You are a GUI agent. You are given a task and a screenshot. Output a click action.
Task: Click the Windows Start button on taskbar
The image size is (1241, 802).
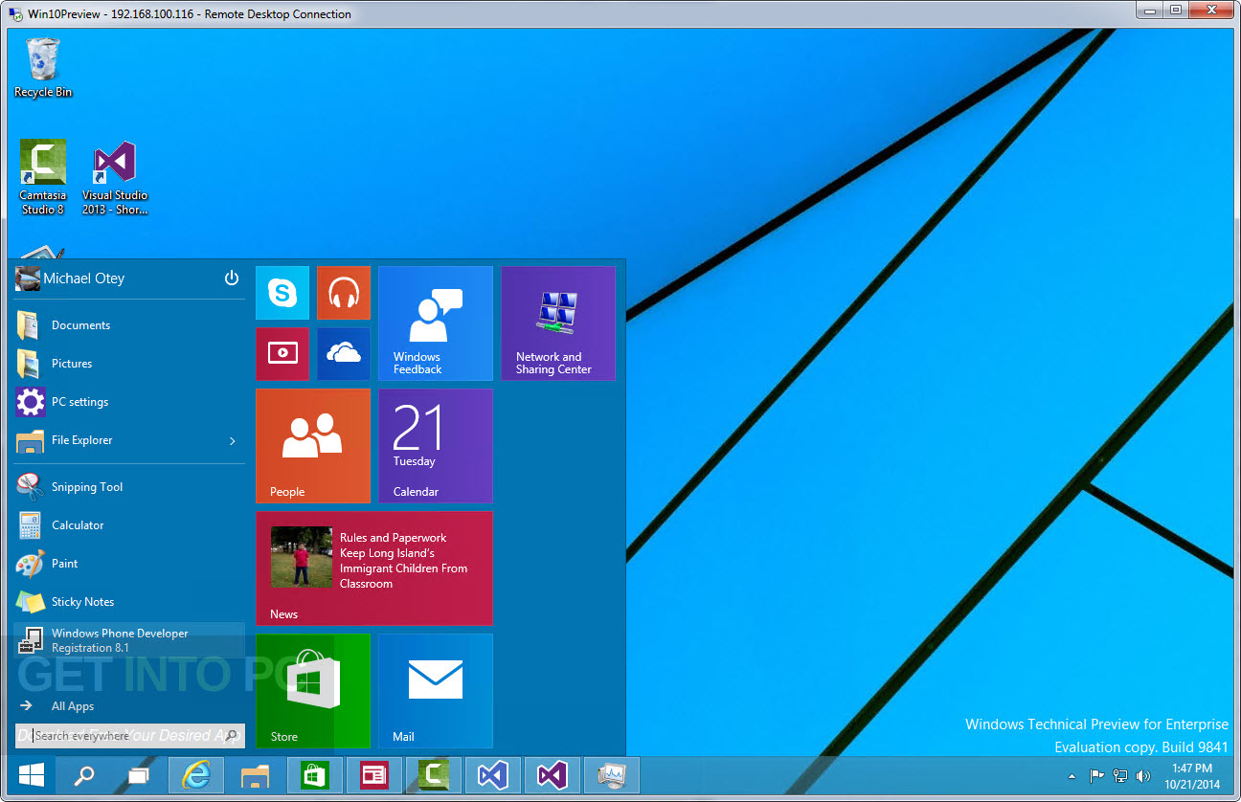click(31, 775)
